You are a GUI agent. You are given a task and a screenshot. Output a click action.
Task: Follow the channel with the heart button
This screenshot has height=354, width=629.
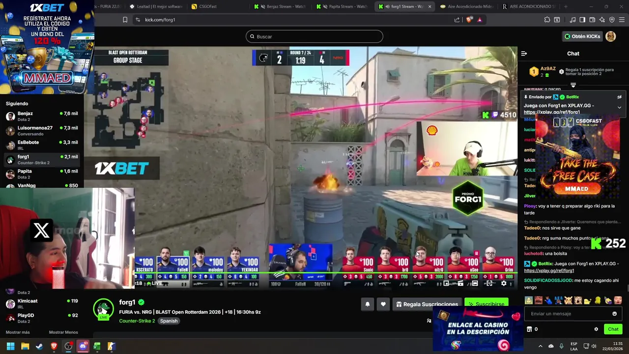(x=383, y=304)
